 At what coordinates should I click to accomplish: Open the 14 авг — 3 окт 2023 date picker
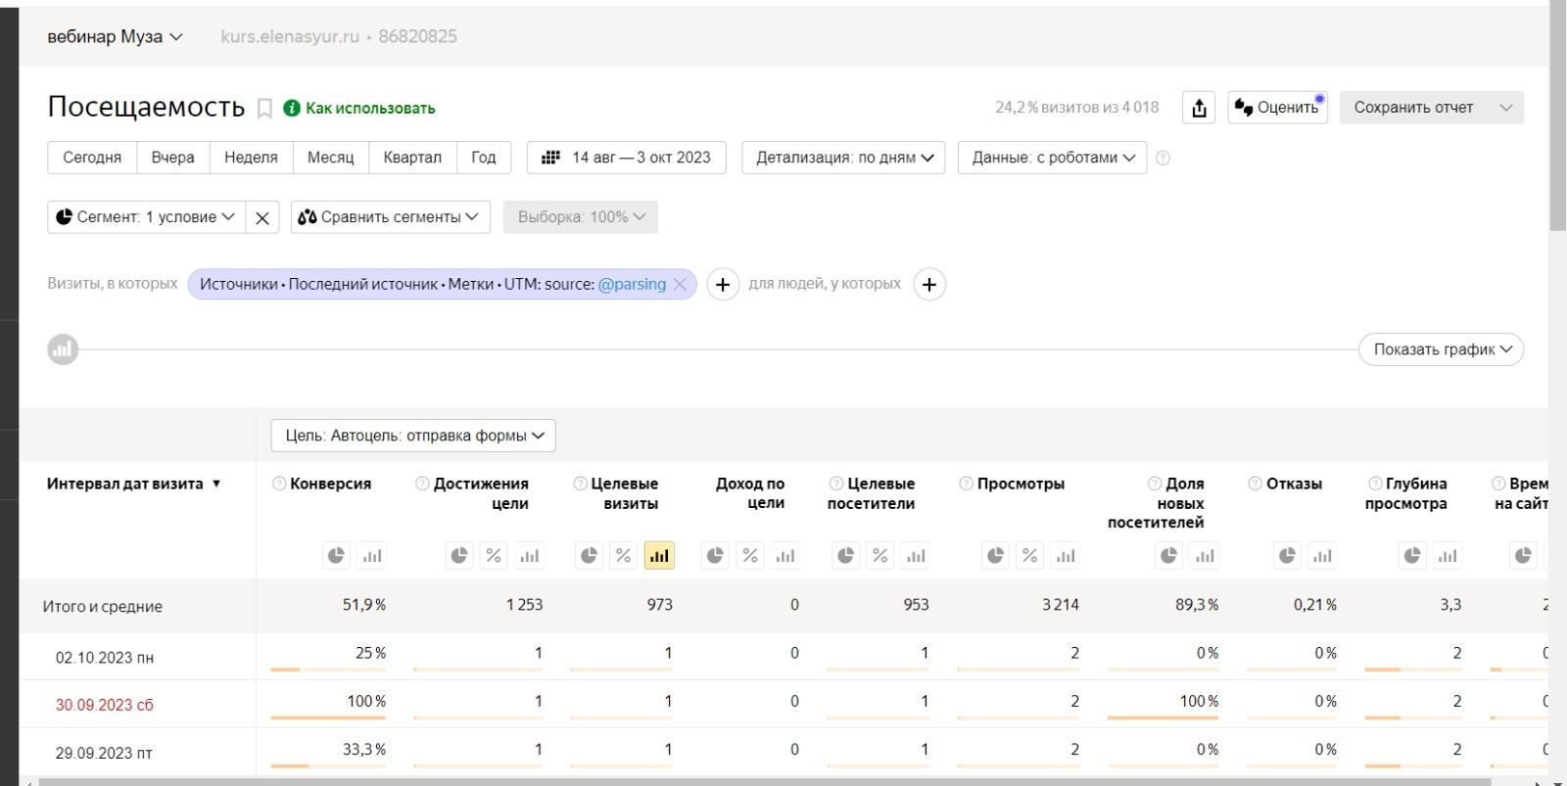[627, 158]
